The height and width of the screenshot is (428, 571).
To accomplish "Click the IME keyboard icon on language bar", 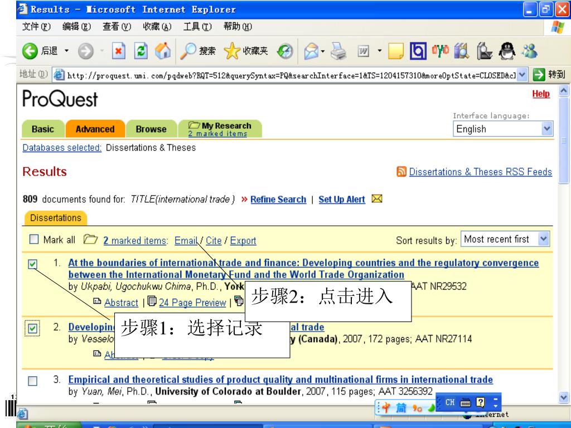I will (x=466, y=402).
